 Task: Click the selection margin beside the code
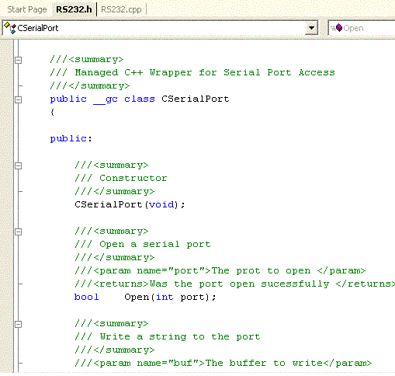point(6,206)
